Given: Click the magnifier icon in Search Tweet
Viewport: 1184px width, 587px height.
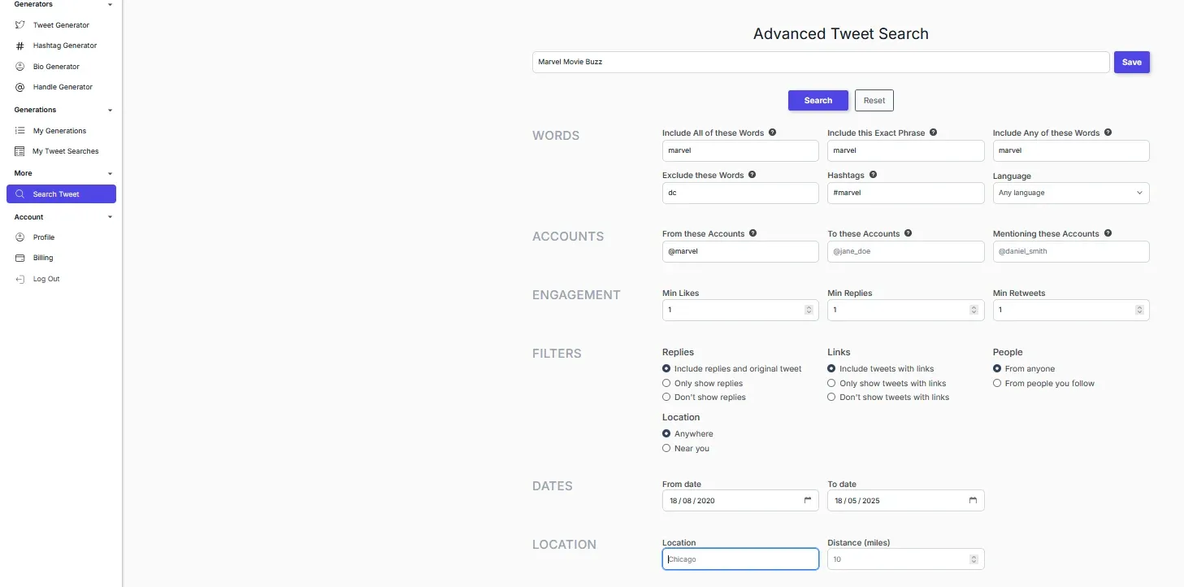Looking at the screenshot, I should pos(20,194).
